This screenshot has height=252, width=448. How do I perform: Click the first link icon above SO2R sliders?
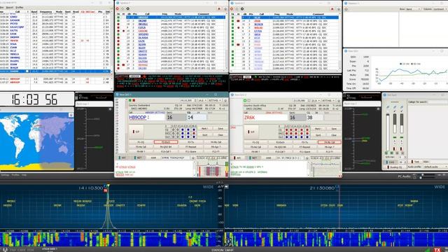click(388, 107)
